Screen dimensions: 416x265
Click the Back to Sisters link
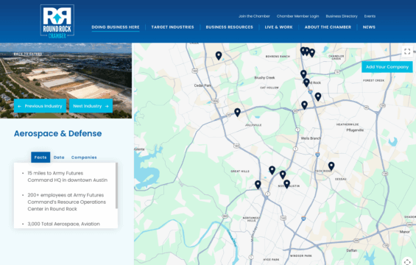28,54
